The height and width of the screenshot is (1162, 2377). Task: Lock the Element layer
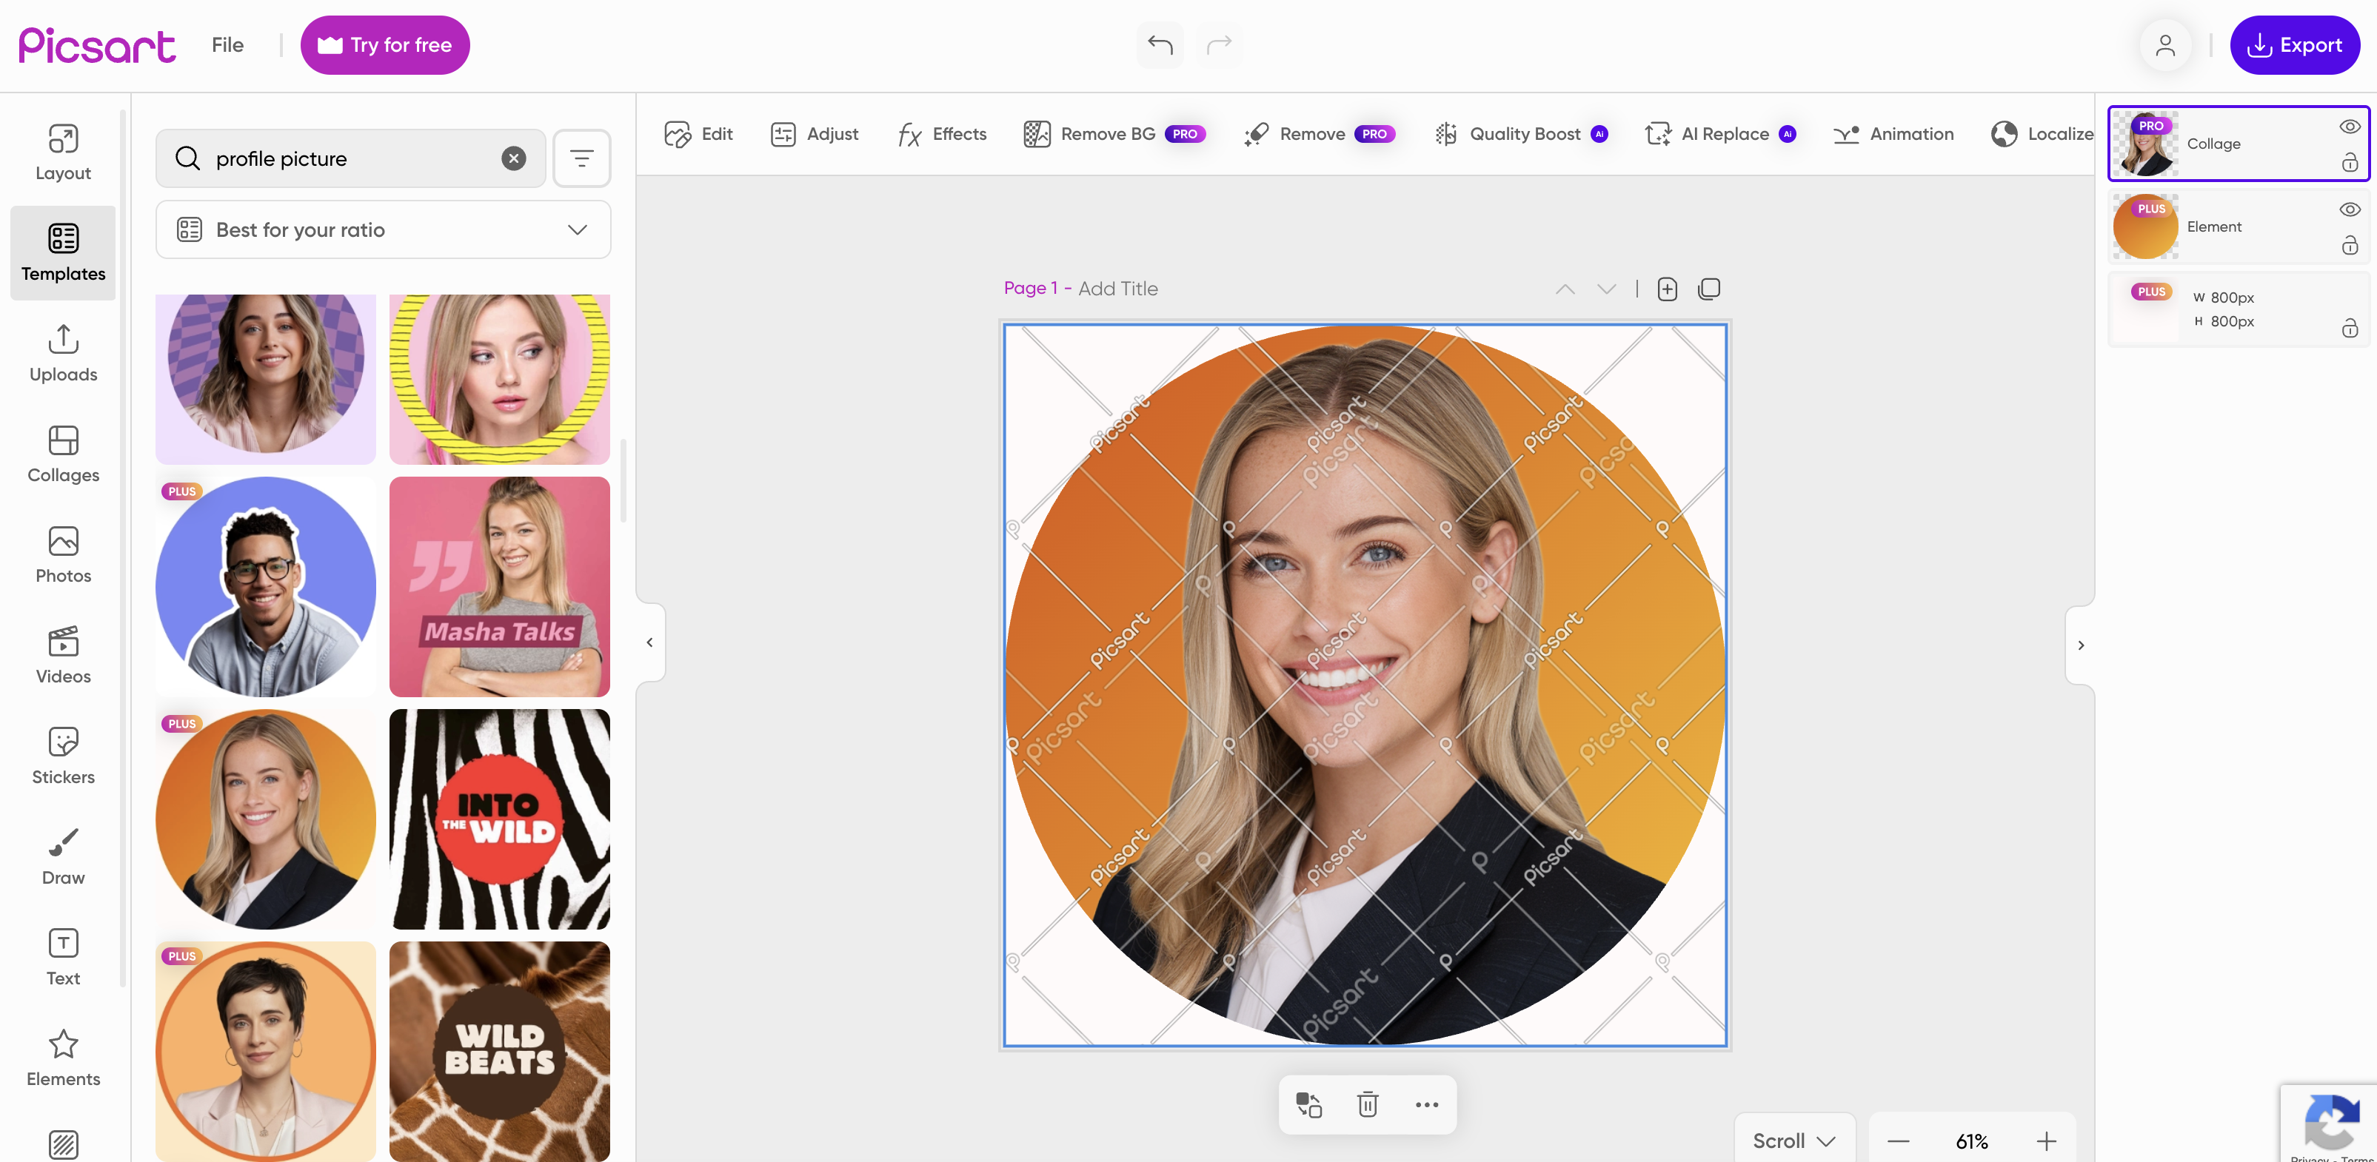(x=2350, y=245)
